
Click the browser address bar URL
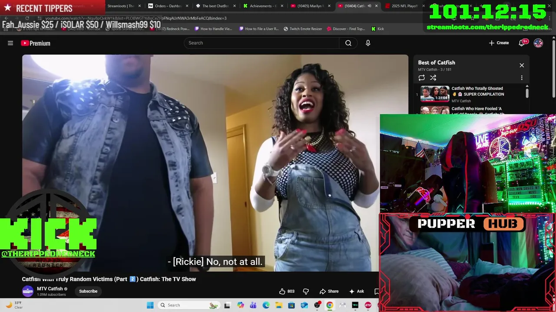(x=136, y=18)
